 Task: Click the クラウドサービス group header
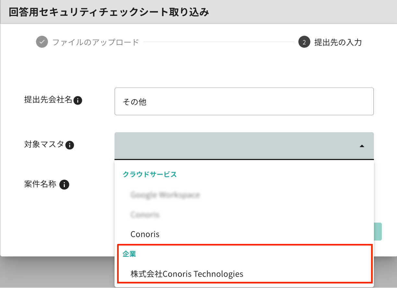click(150, 174)
